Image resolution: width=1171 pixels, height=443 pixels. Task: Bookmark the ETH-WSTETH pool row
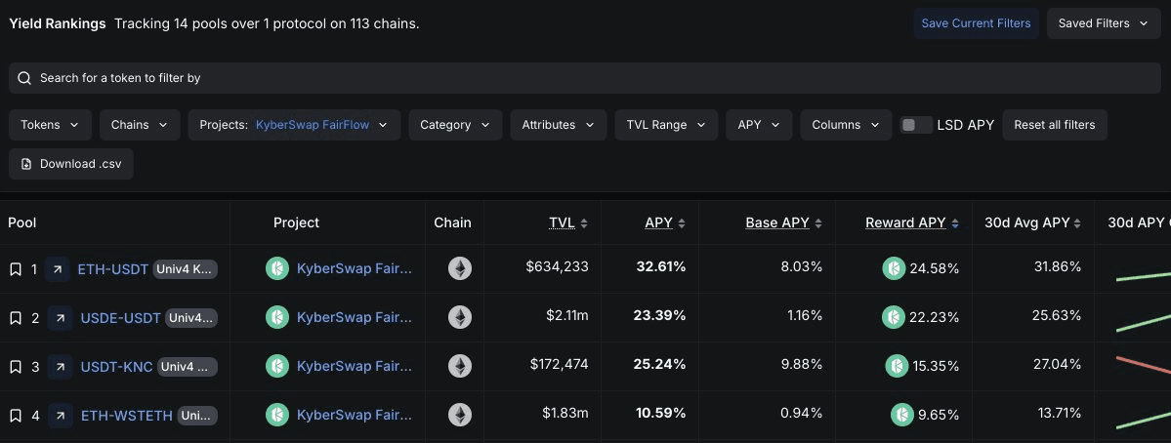pos(15,416)
